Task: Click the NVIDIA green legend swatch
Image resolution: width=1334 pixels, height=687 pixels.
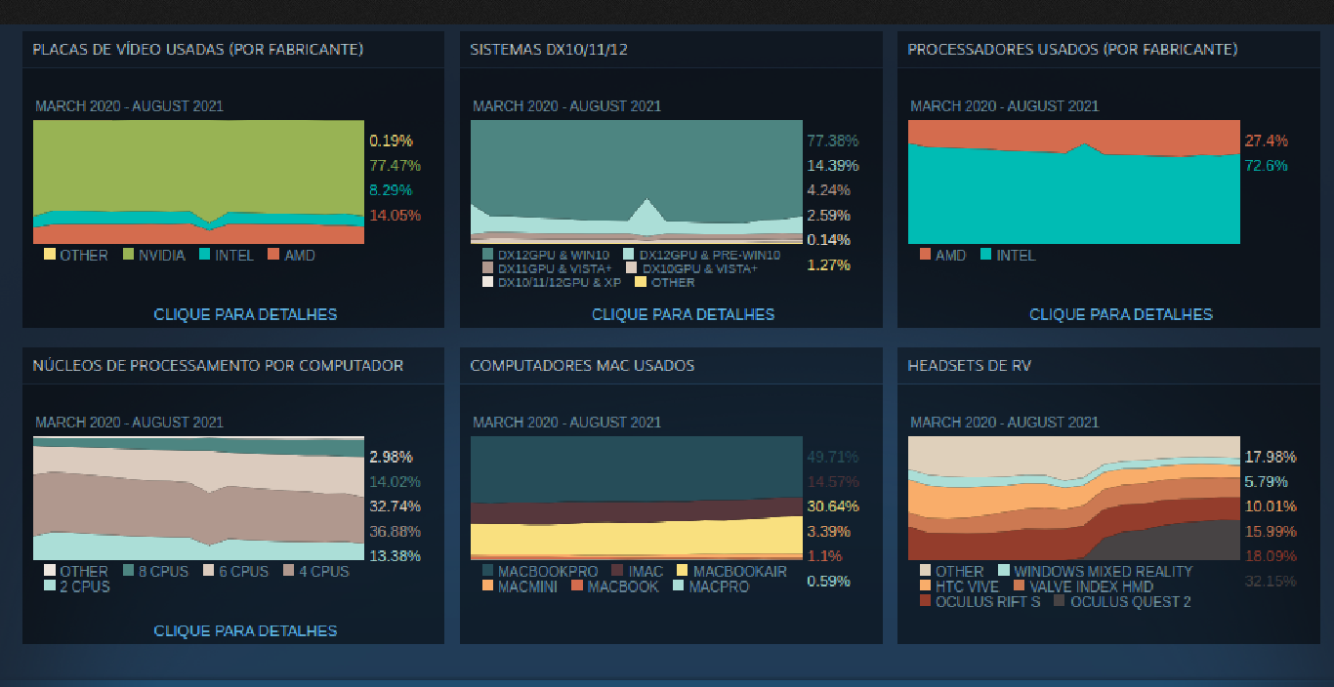Action: 128,255
